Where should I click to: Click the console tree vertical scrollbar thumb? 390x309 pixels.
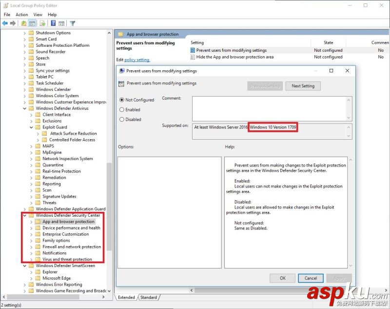pos(109,206)
